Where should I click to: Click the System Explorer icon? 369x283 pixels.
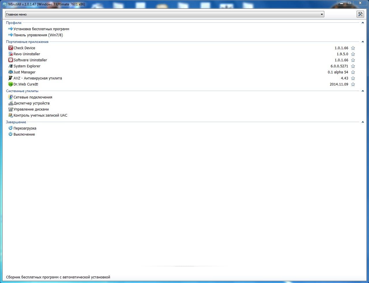click(11, 66)
